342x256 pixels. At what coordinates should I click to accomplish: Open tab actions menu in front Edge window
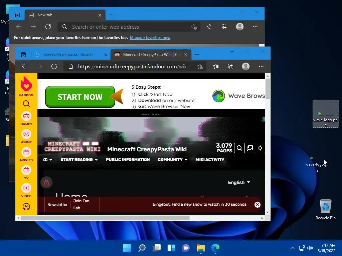pyautogui.click(x=23, y=55)
